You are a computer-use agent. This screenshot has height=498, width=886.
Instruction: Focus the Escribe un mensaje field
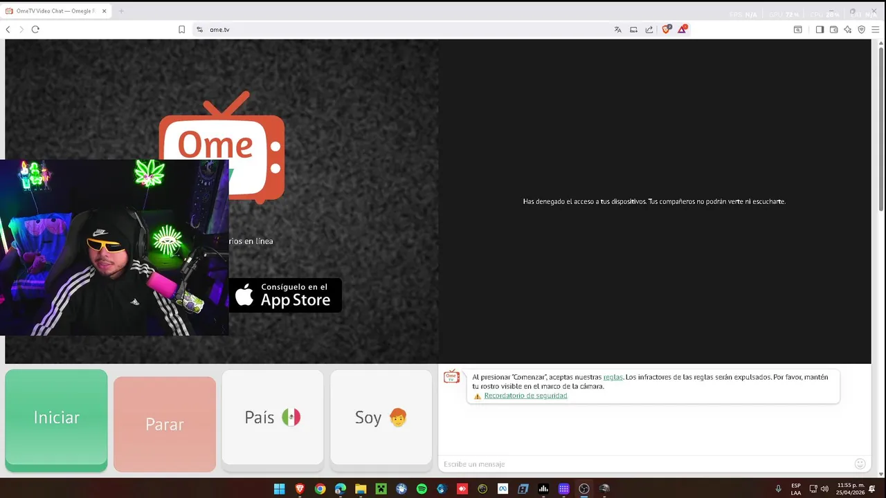(x=645, y=464)
